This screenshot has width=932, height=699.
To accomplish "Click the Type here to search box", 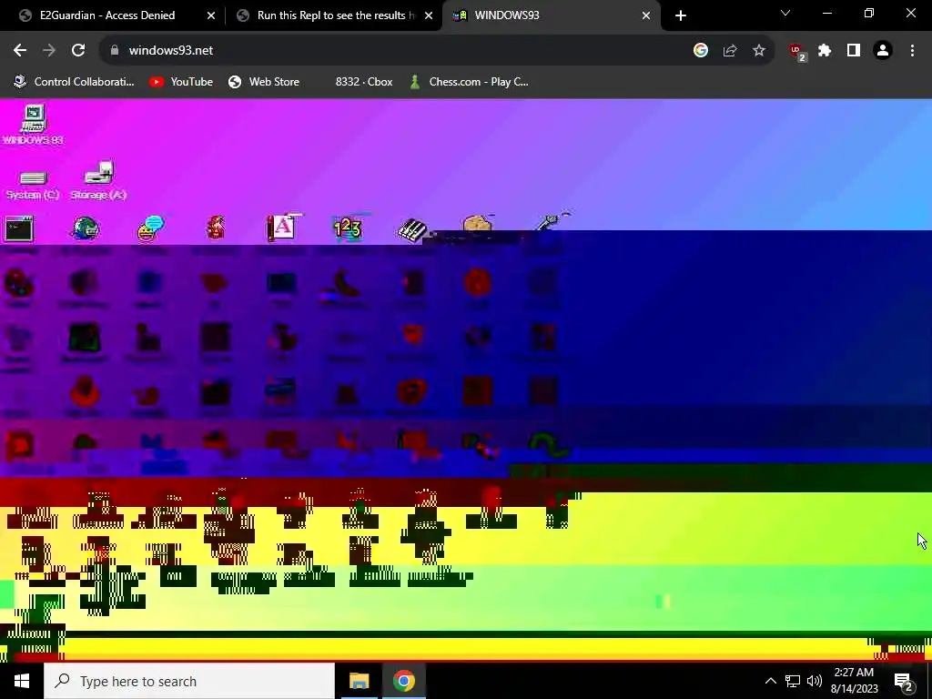I will 189,681.
